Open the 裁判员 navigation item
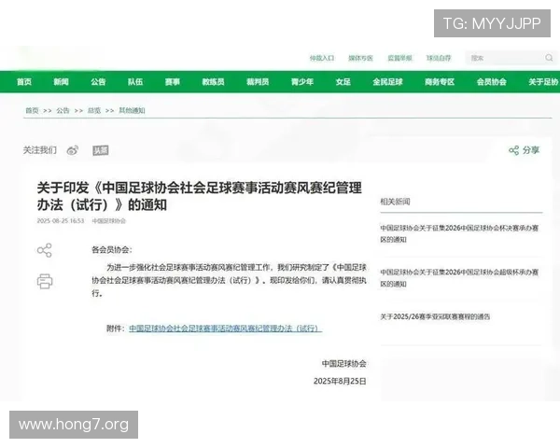 point(258,82)
